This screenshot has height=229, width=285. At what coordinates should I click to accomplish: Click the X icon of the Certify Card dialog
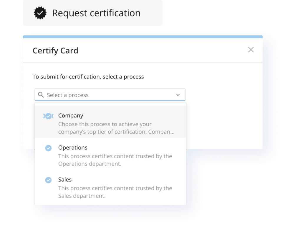coord(251,50)
